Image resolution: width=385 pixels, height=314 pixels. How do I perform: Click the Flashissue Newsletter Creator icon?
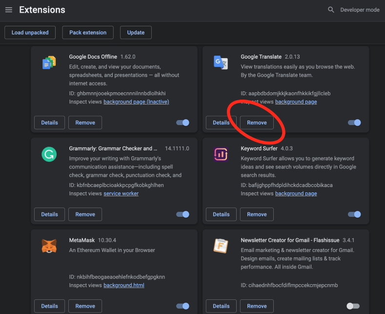click(221, 246)
